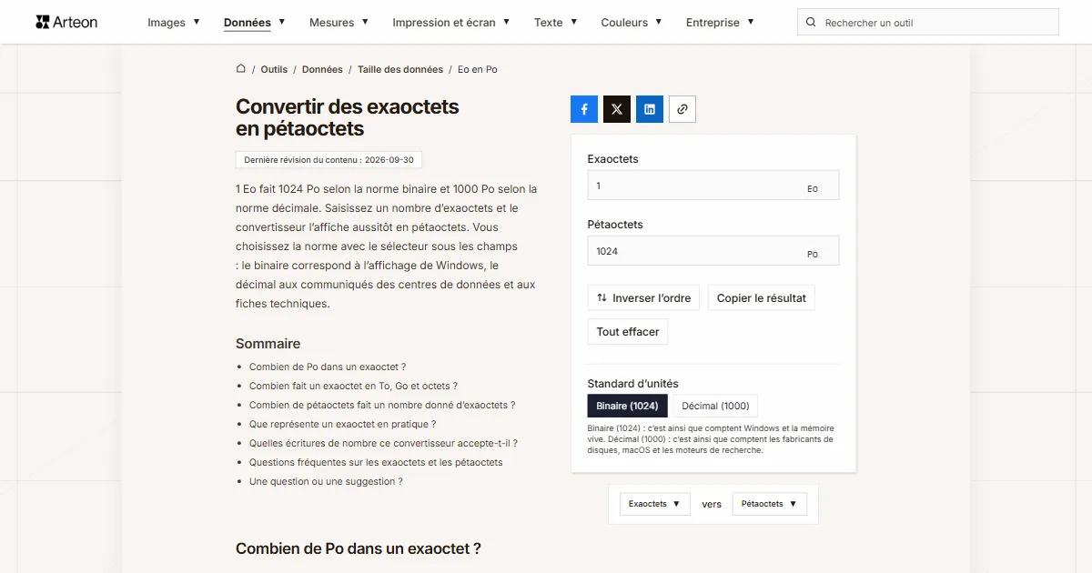Click the "Eo en Po" breadcrumb text
The height and width of the screenshot is (573, 1092).
click(x=478, y=69)
